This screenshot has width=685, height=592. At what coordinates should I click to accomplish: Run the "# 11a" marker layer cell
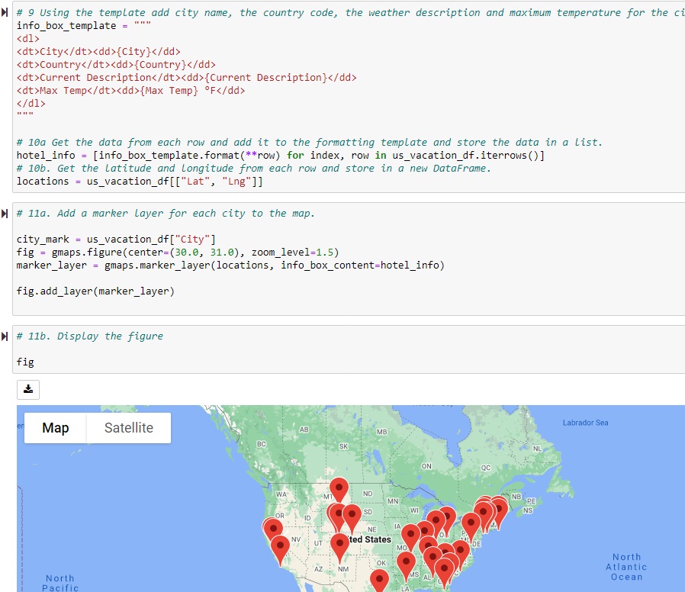tap(6, 213)
